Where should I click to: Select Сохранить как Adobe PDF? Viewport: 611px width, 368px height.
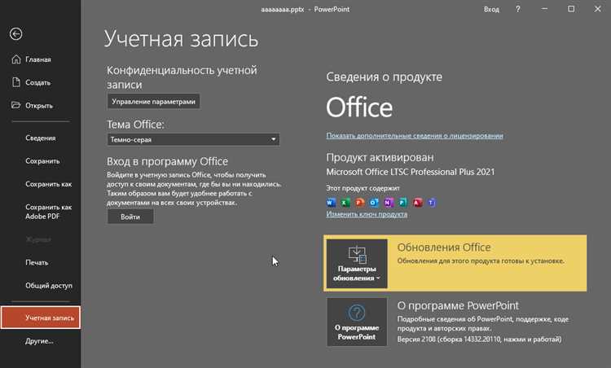(x=48, y=212)
